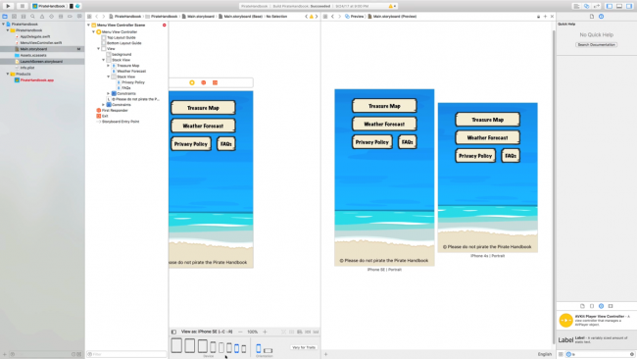Expand the Treasure Map outline item
The image size is (637, 359).
[x=109, y=66]
